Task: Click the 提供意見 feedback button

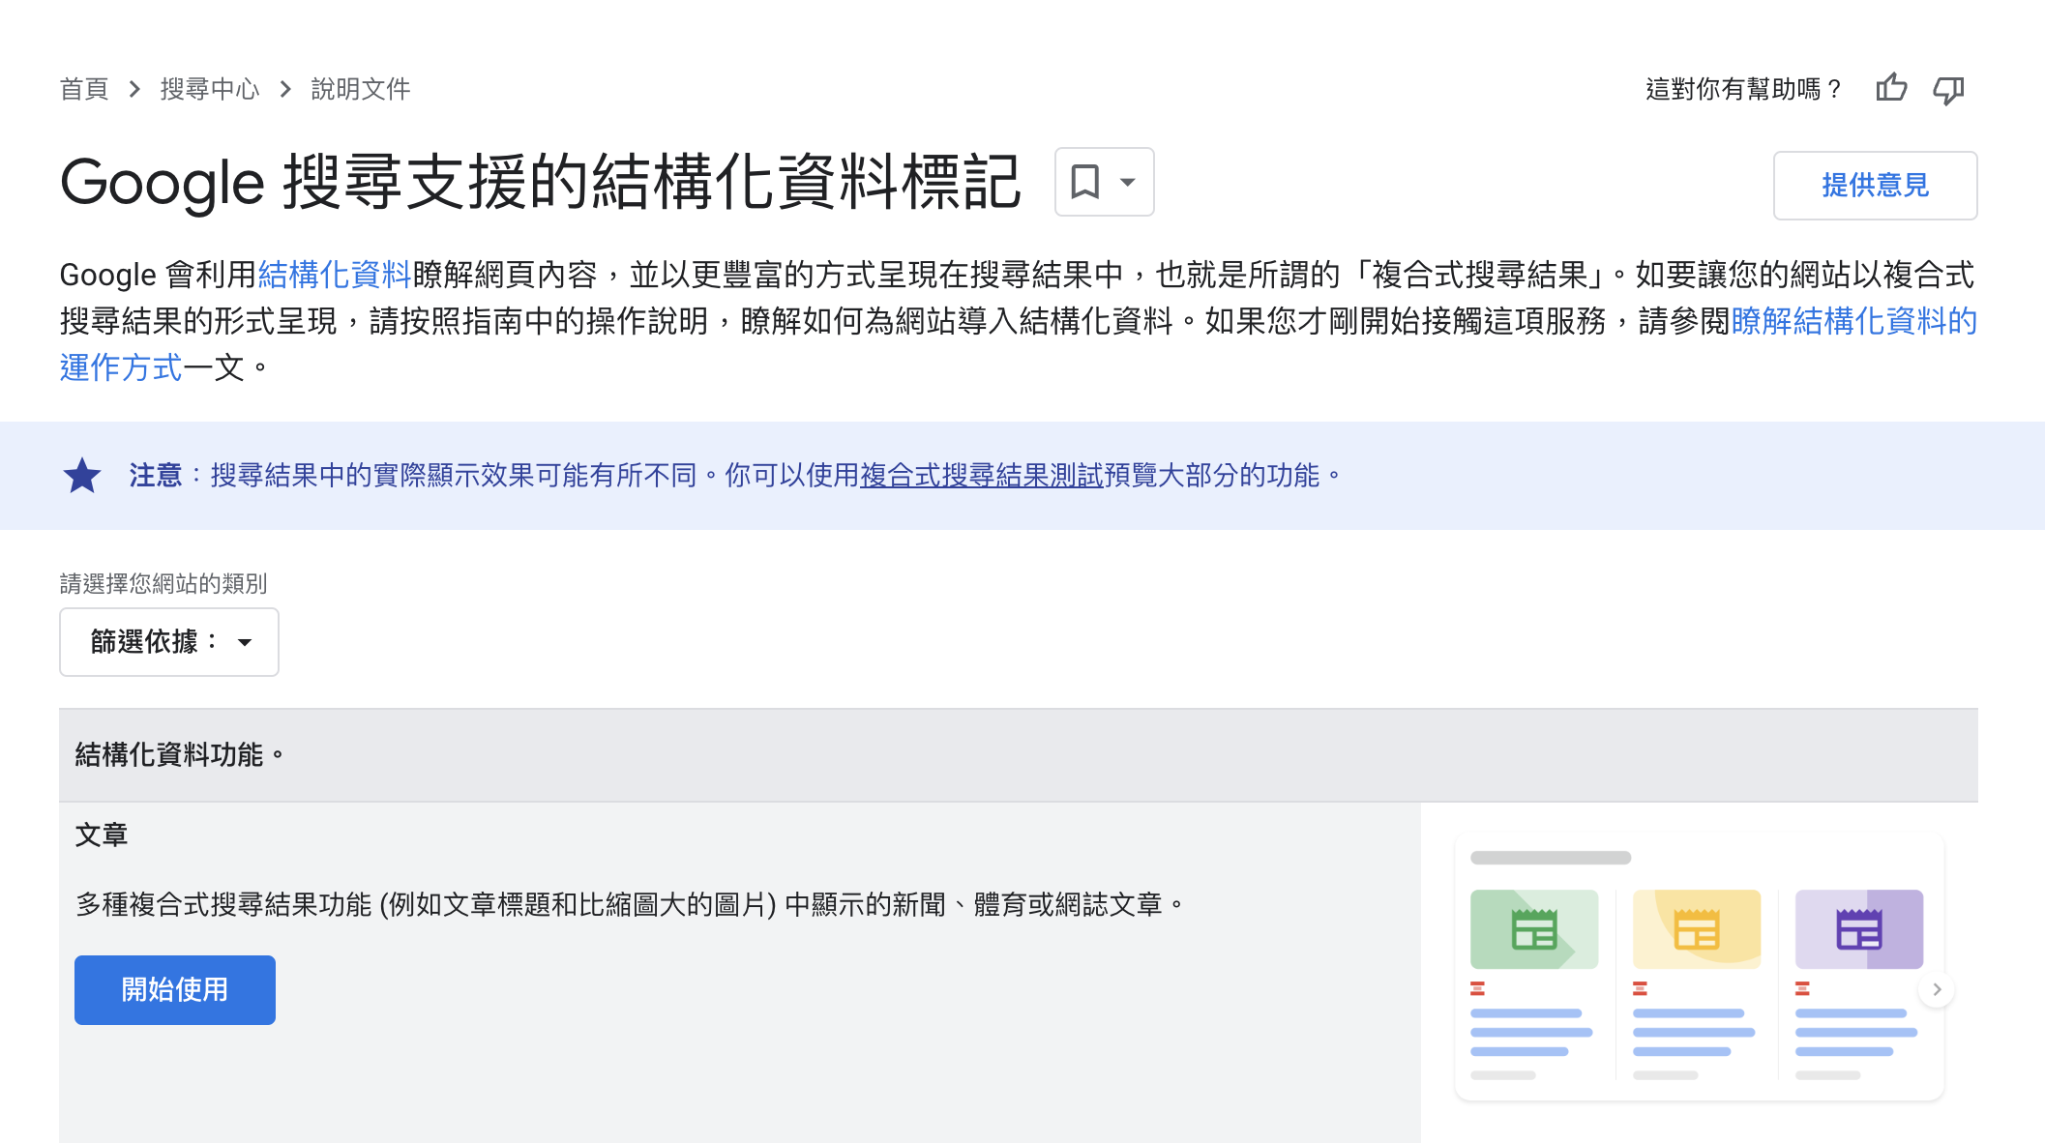Action: coord(1875,185)
